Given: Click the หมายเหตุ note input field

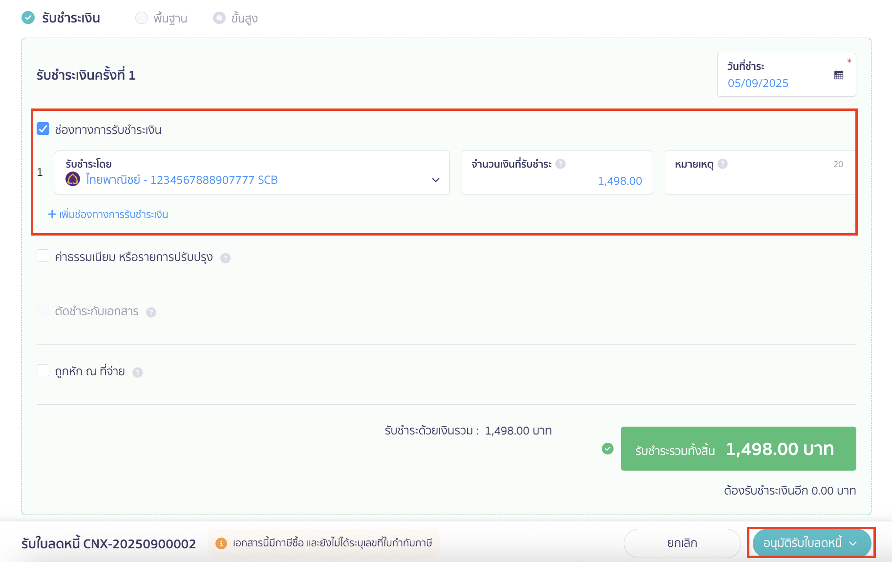Looking at the screenshot, I should (759, 181).
